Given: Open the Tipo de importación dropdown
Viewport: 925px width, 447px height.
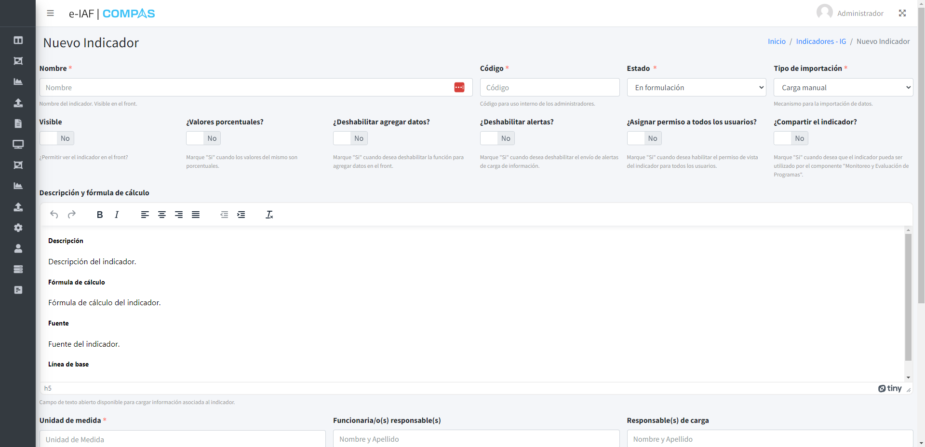Looking at the screenshot, I should [x=844, y=87].
